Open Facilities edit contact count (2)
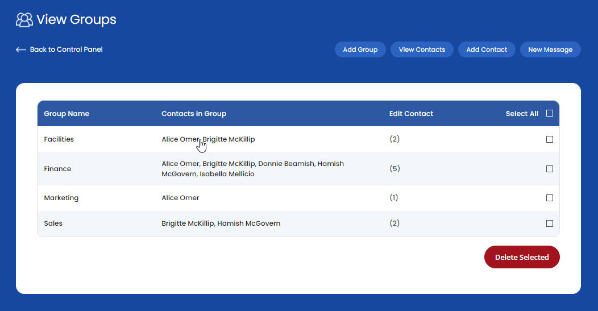The image size is (598, 311). (x=394, y=139)
